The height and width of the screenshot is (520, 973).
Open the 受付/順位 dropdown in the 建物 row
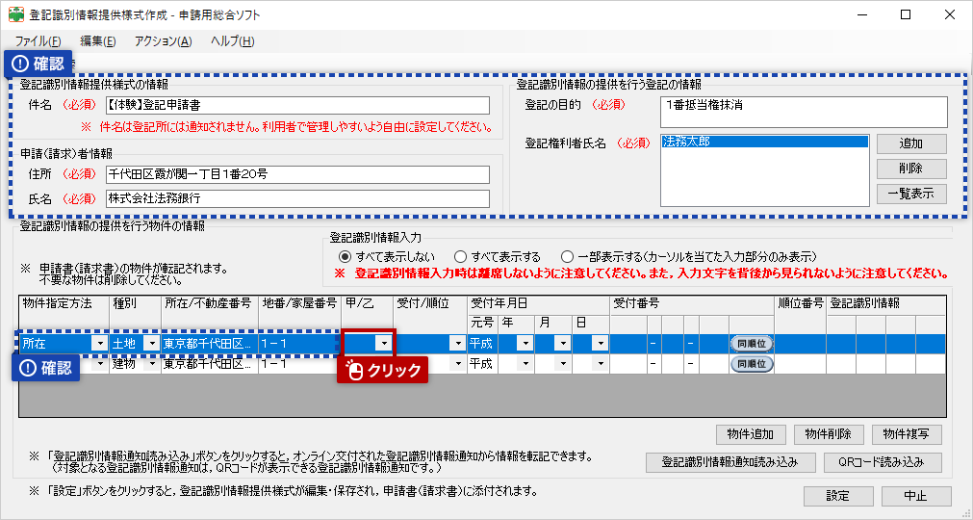[458, 364]
